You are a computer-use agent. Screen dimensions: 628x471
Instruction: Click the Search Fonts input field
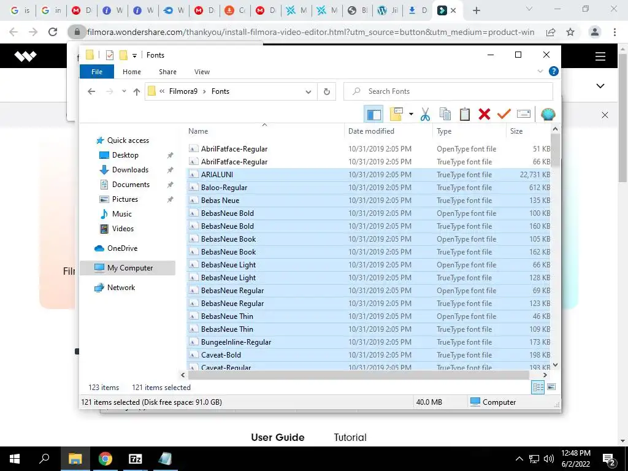(448, 91)
